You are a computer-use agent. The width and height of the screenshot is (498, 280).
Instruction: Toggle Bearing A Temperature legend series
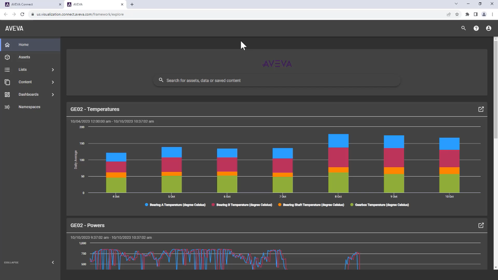coord(177,205)
